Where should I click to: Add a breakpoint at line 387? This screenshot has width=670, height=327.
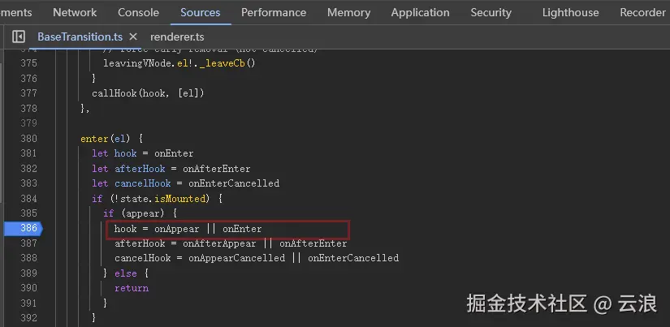point(28,243)
